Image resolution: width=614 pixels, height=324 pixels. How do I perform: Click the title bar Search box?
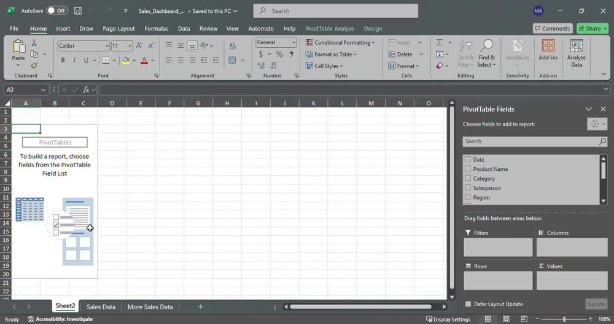pos(336,11)
